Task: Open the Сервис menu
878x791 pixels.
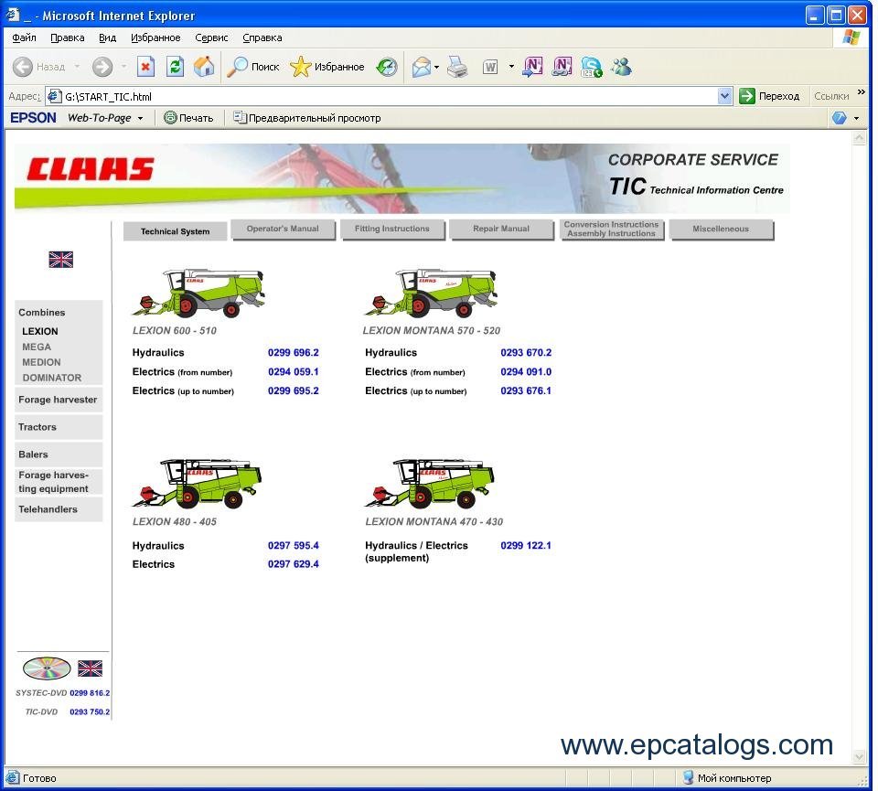Action: [211, 37]
